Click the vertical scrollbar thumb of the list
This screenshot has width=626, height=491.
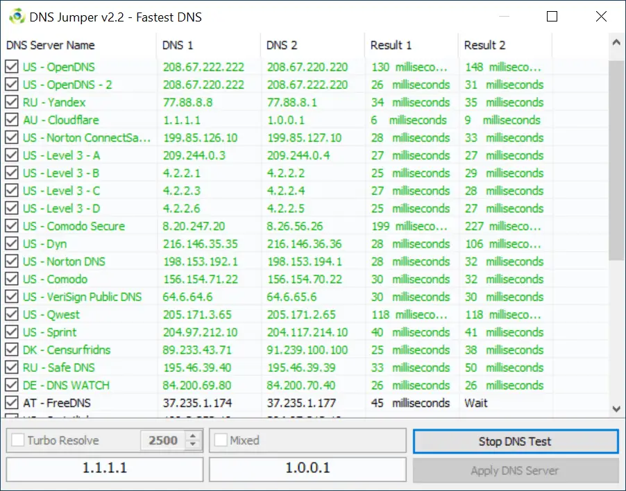tap(616, 160)
